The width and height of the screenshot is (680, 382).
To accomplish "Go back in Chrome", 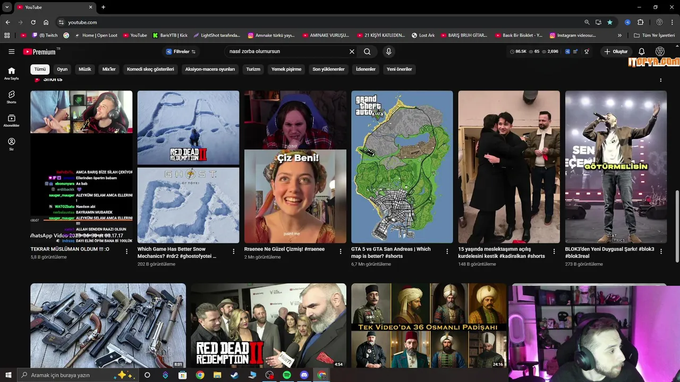I will click(x=7, y=22).
